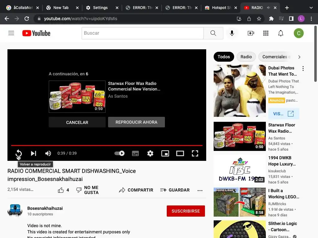The height and width of the screenshot is (238, 318).
Task: Click the Buscar search field
Action: [143, 33]
